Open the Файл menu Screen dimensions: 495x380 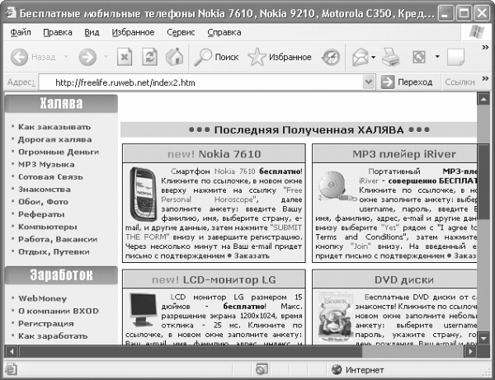click(21, 33)
